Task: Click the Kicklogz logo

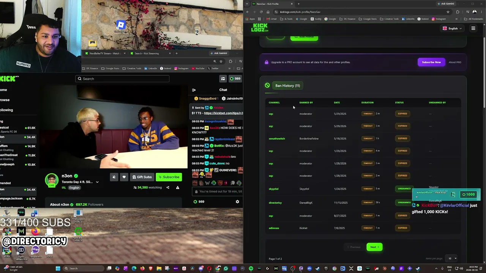Action: (260, 28)
